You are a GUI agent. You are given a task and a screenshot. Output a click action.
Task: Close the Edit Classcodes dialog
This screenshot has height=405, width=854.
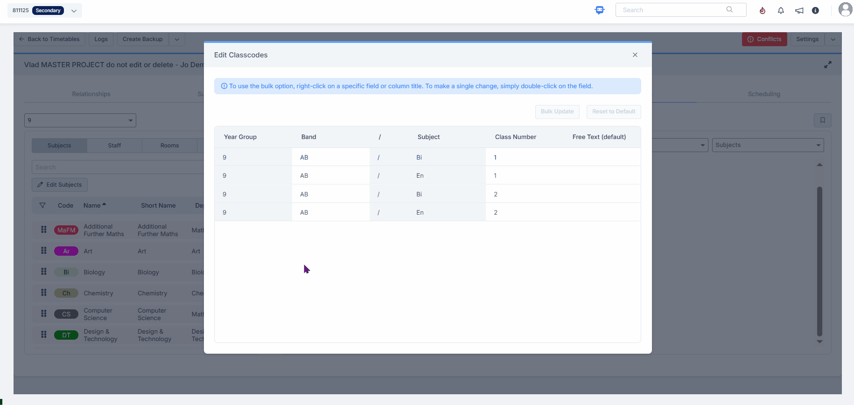click(635, 55)
